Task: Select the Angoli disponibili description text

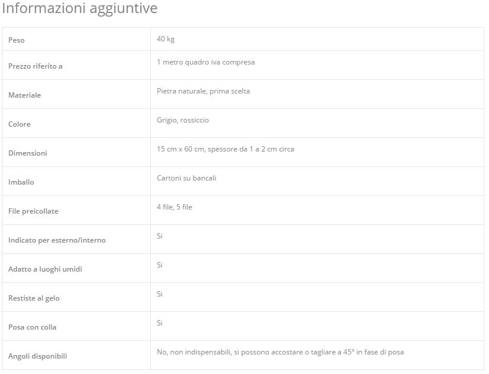Action: click(x=281, y=352)
